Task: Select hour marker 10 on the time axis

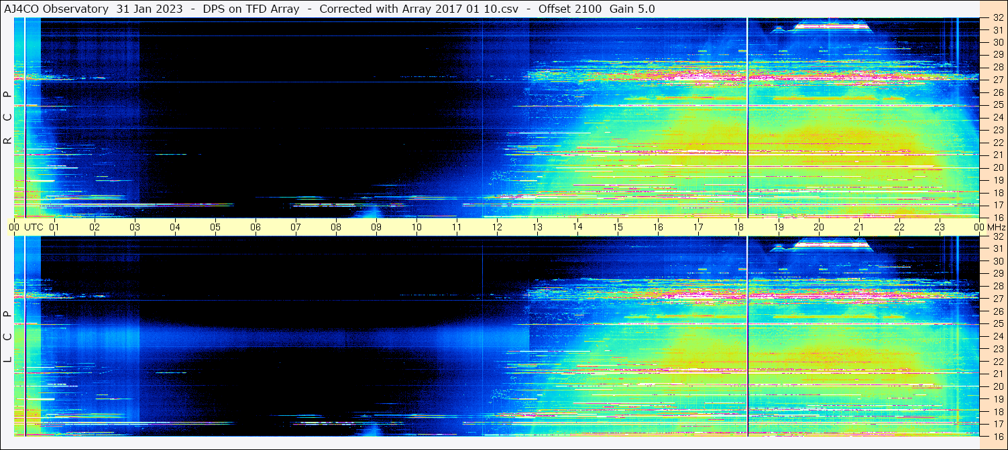Action: (416, 227)
